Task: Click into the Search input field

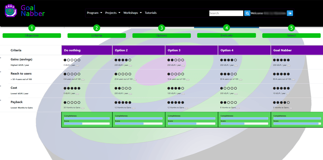Action: [x=226, y=13]
